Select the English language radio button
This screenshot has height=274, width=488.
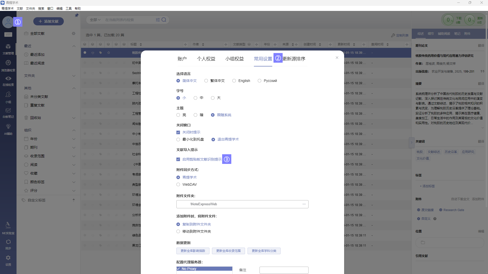[x=234, y=81]
